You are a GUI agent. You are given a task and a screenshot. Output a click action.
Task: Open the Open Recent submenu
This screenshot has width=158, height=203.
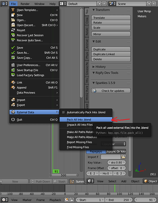coord(34,25)
